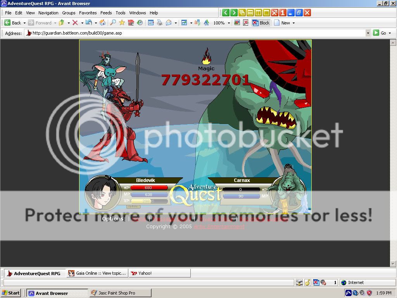Open the 100% zoom dropdown
Screen dimensions: 397x298
[x=229, y=23]
